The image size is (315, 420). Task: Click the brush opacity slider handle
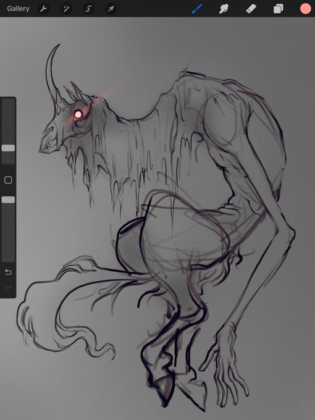(8, 199)
